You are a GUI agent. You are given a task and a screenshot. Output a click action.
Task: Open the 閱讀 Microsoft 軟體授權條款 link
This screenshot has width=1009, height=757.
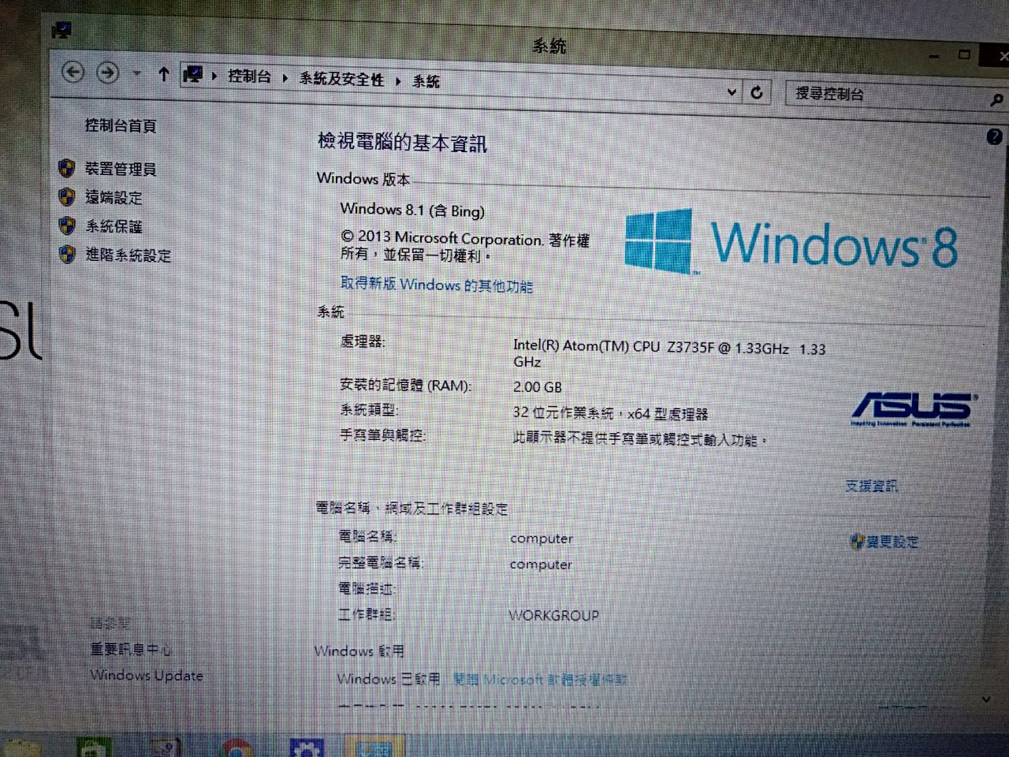[x=541, y=679]
